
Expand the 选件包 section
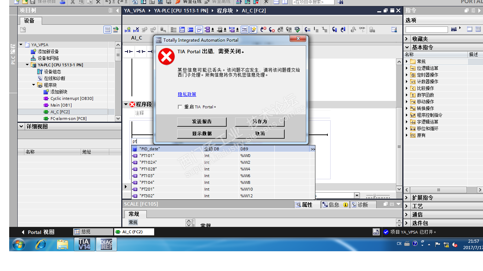click(407, 223)
